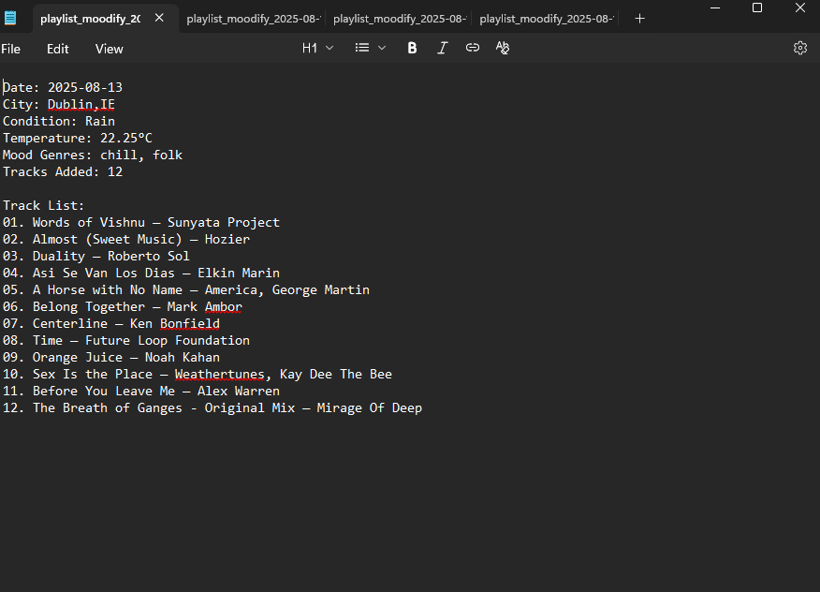820x592 pixels.
Task: Click the misspelled word Weathertunes
Action: [220, 375]
